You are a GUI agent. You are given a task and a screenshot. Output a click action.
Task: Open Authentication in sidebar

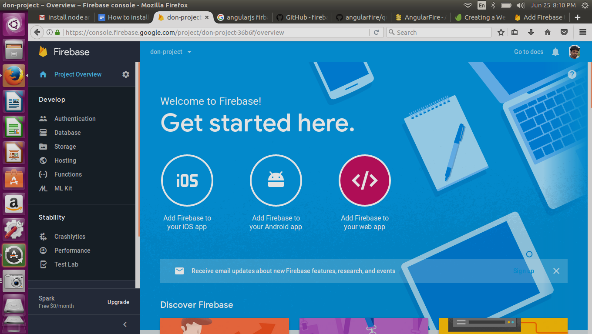click(x=75, y=119)
